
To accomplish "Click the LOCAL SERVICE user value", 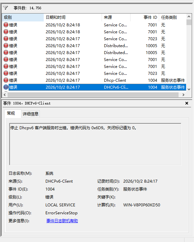I will pos(61,205).
